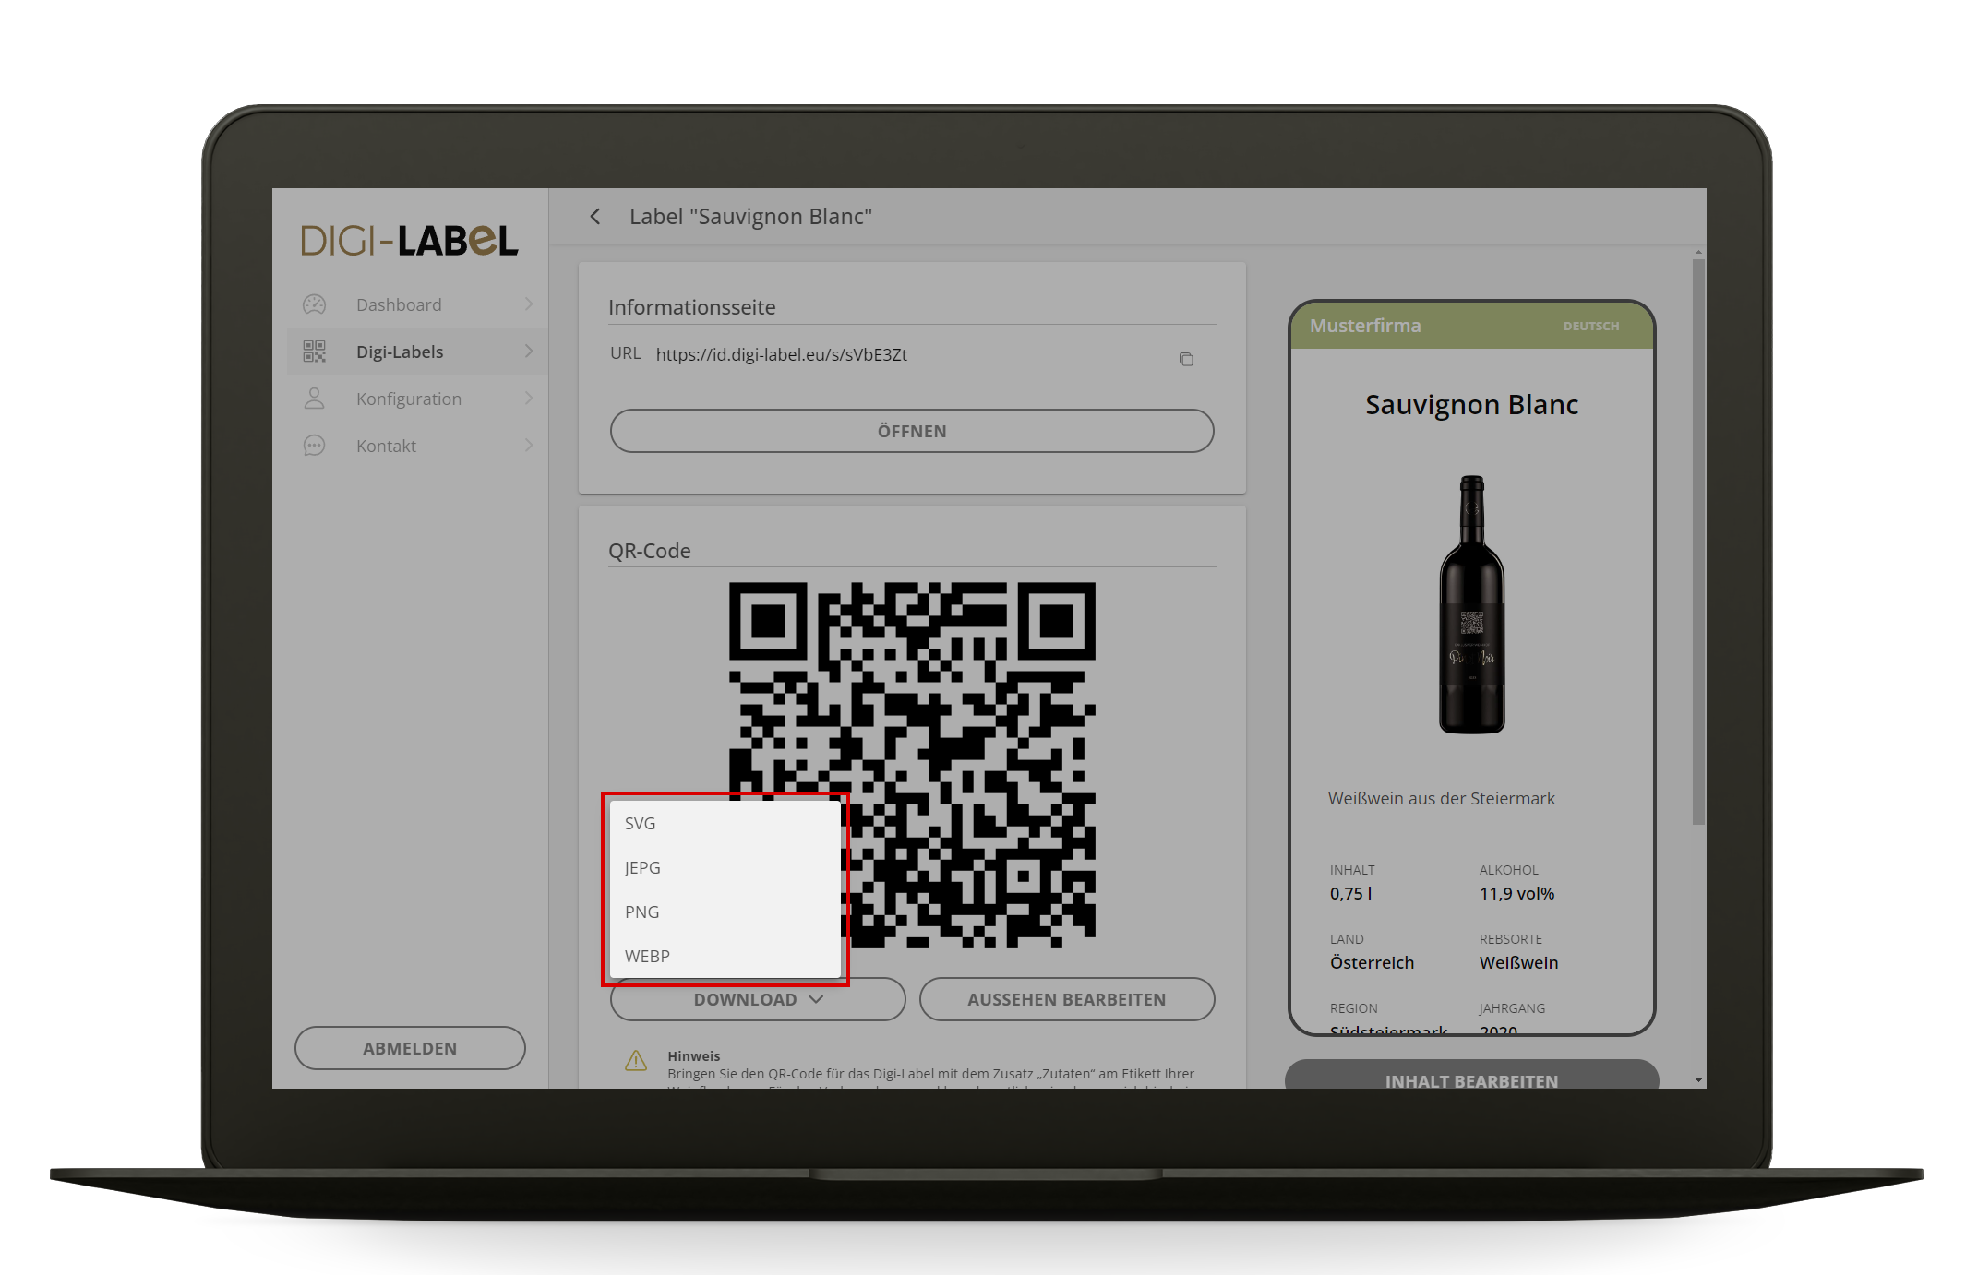Choose JEPG download format

click(725, 867)
